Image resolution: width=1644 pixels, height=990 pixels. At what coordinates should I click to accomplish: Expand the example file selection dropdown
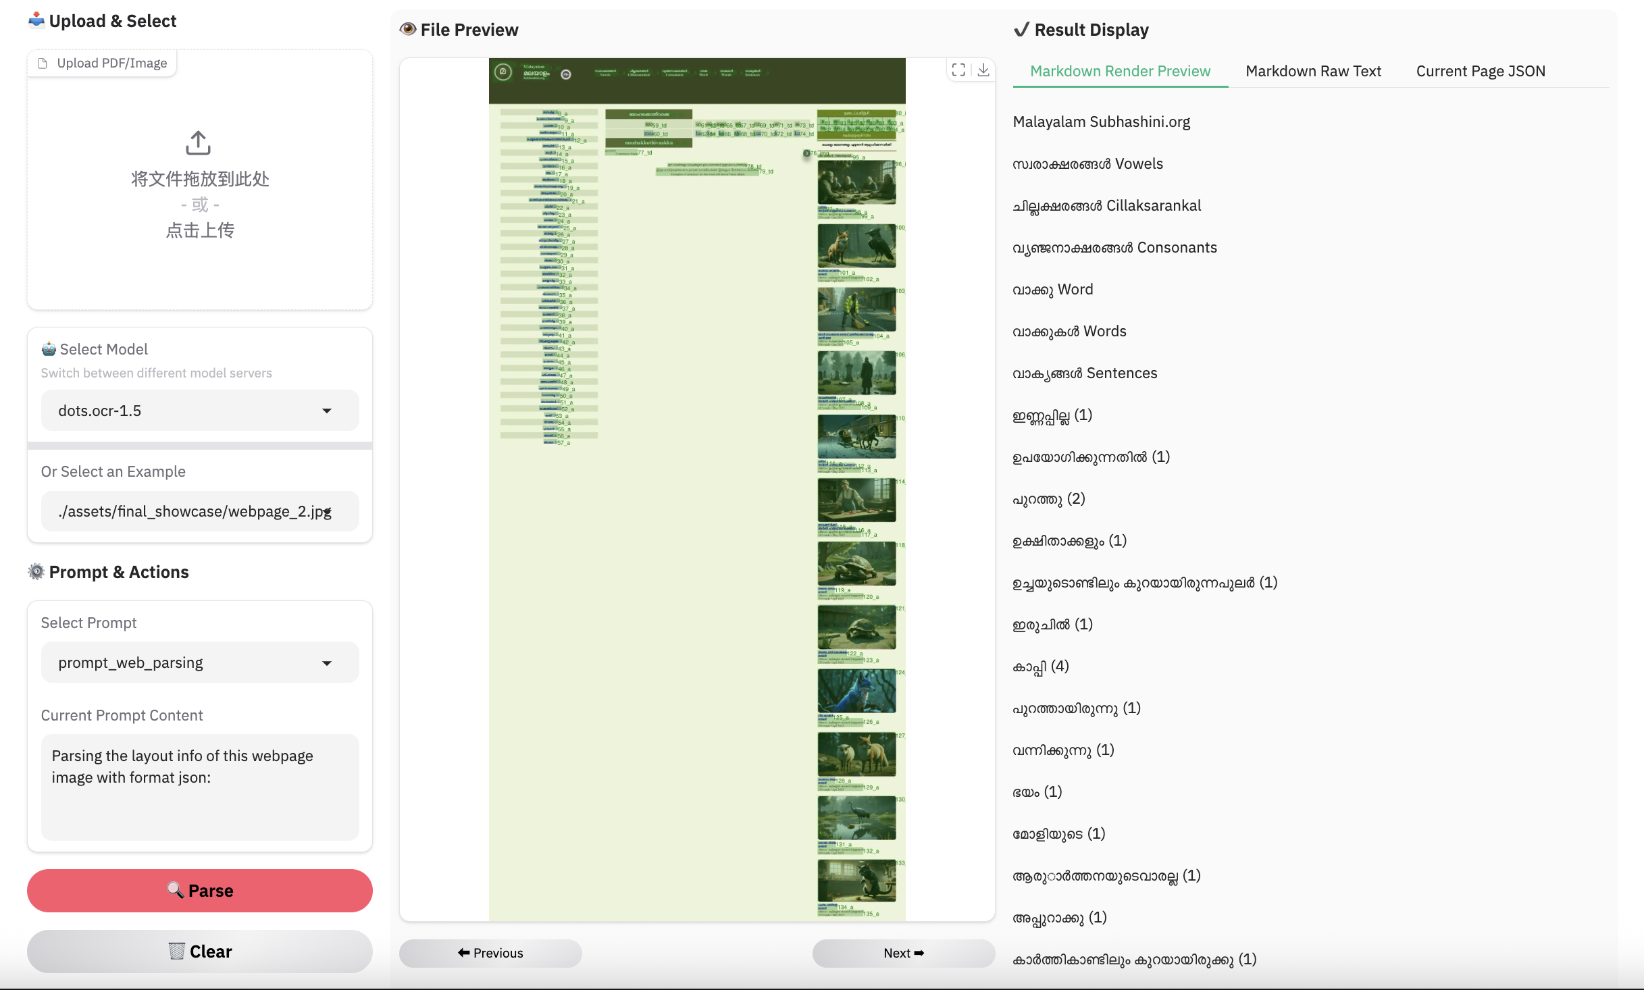click(x=200, y=511)
